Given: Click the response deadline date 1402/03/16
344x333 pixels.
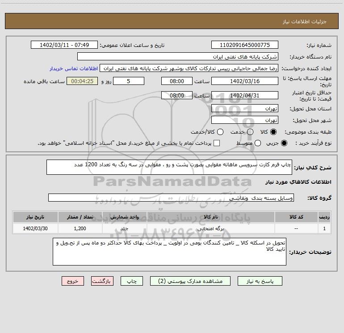Looking at the screenshot, I should pyautogui.click(x=245, y=81).
